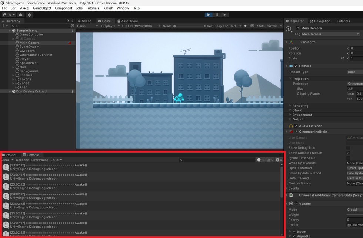Toggle console error count filter
363x238 pixels.
pos(279,160)
